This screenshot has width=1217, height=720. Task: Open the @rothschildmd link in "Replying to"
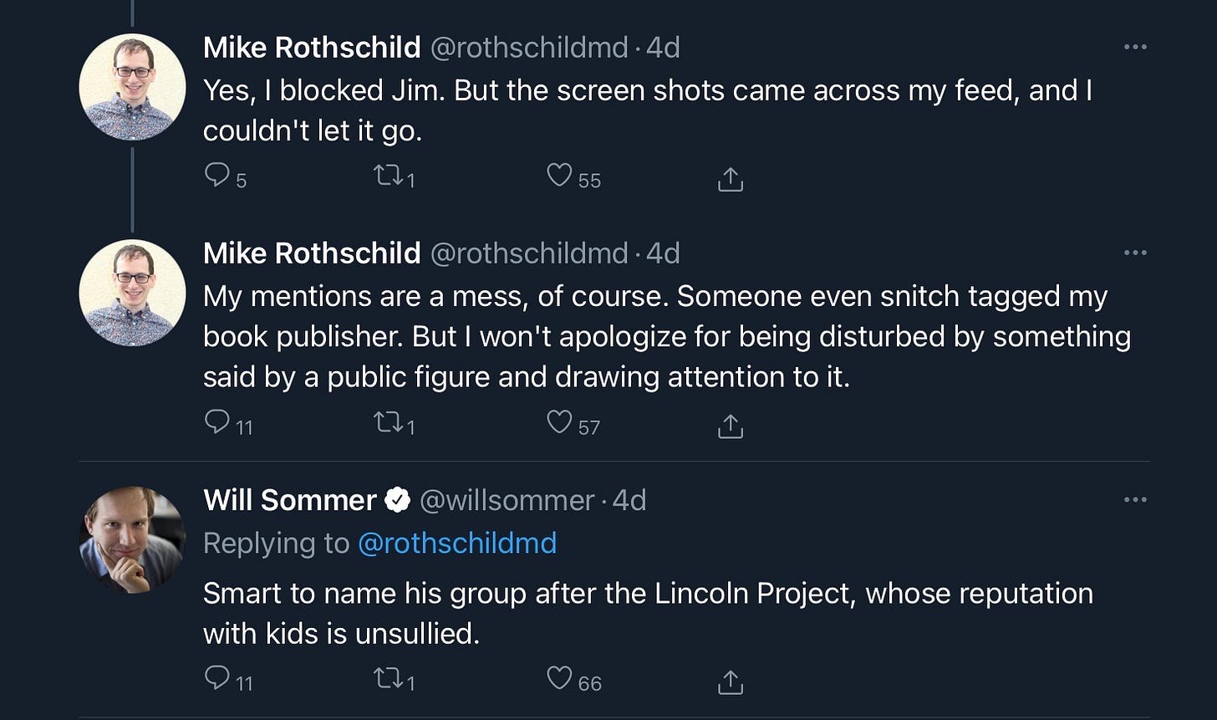coord(457,544)
